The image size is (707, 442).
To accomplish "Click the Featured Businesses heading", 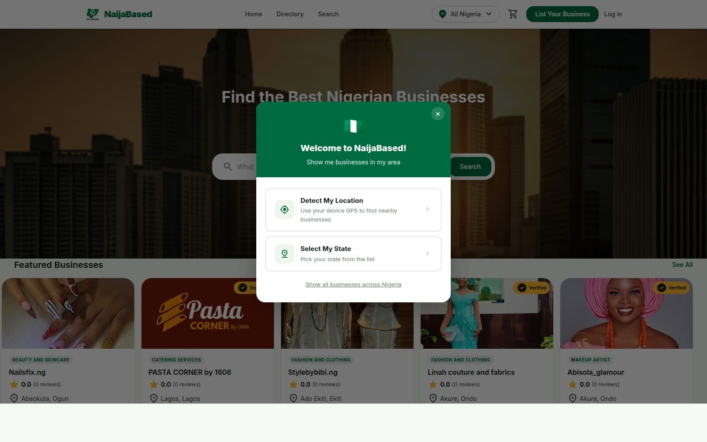I will (x=58, y=265).
